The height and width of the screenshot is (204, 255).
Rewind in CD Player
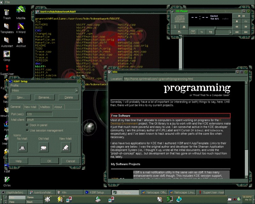[x=237, y=27]
